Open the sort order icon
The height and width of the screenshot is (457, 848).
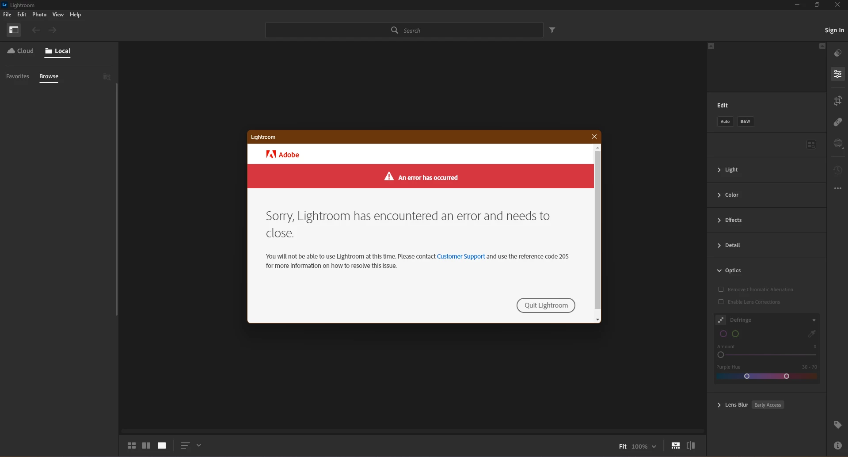pyautogui.click(x=185, y=446)
